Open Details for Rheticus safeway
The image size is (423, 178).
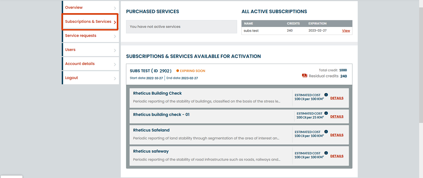click(337, 156)
